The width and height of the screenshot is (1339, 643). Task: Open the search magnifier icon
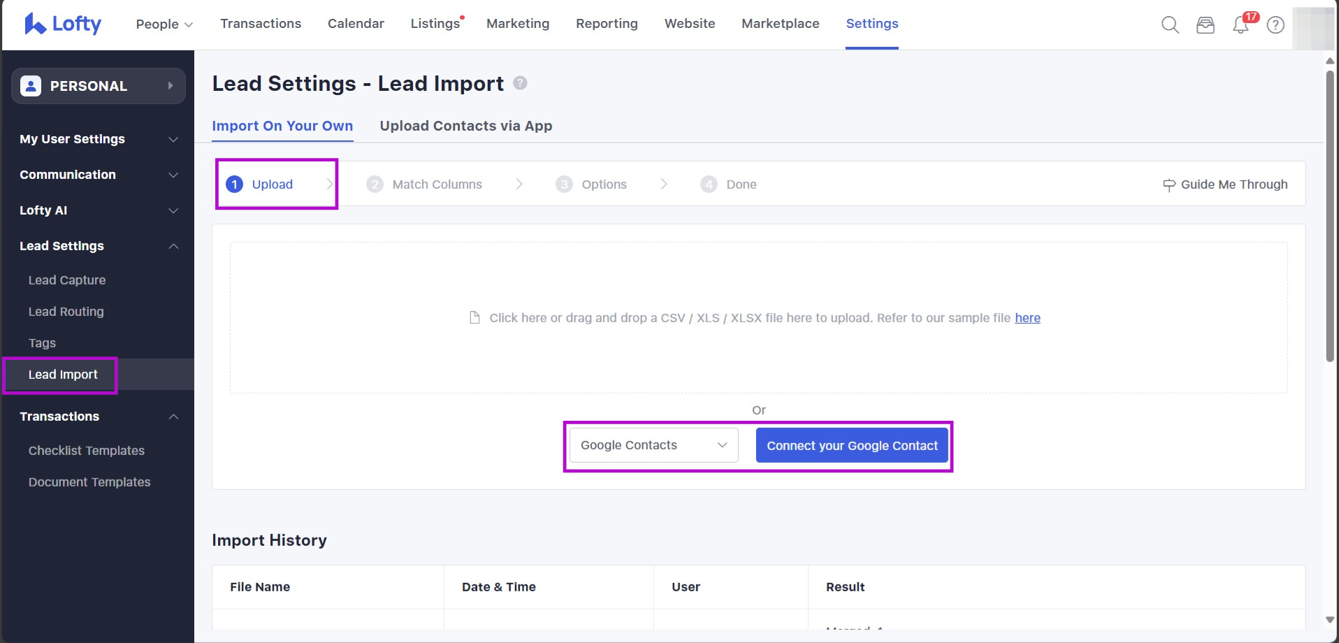click(x=1170, y=25)
